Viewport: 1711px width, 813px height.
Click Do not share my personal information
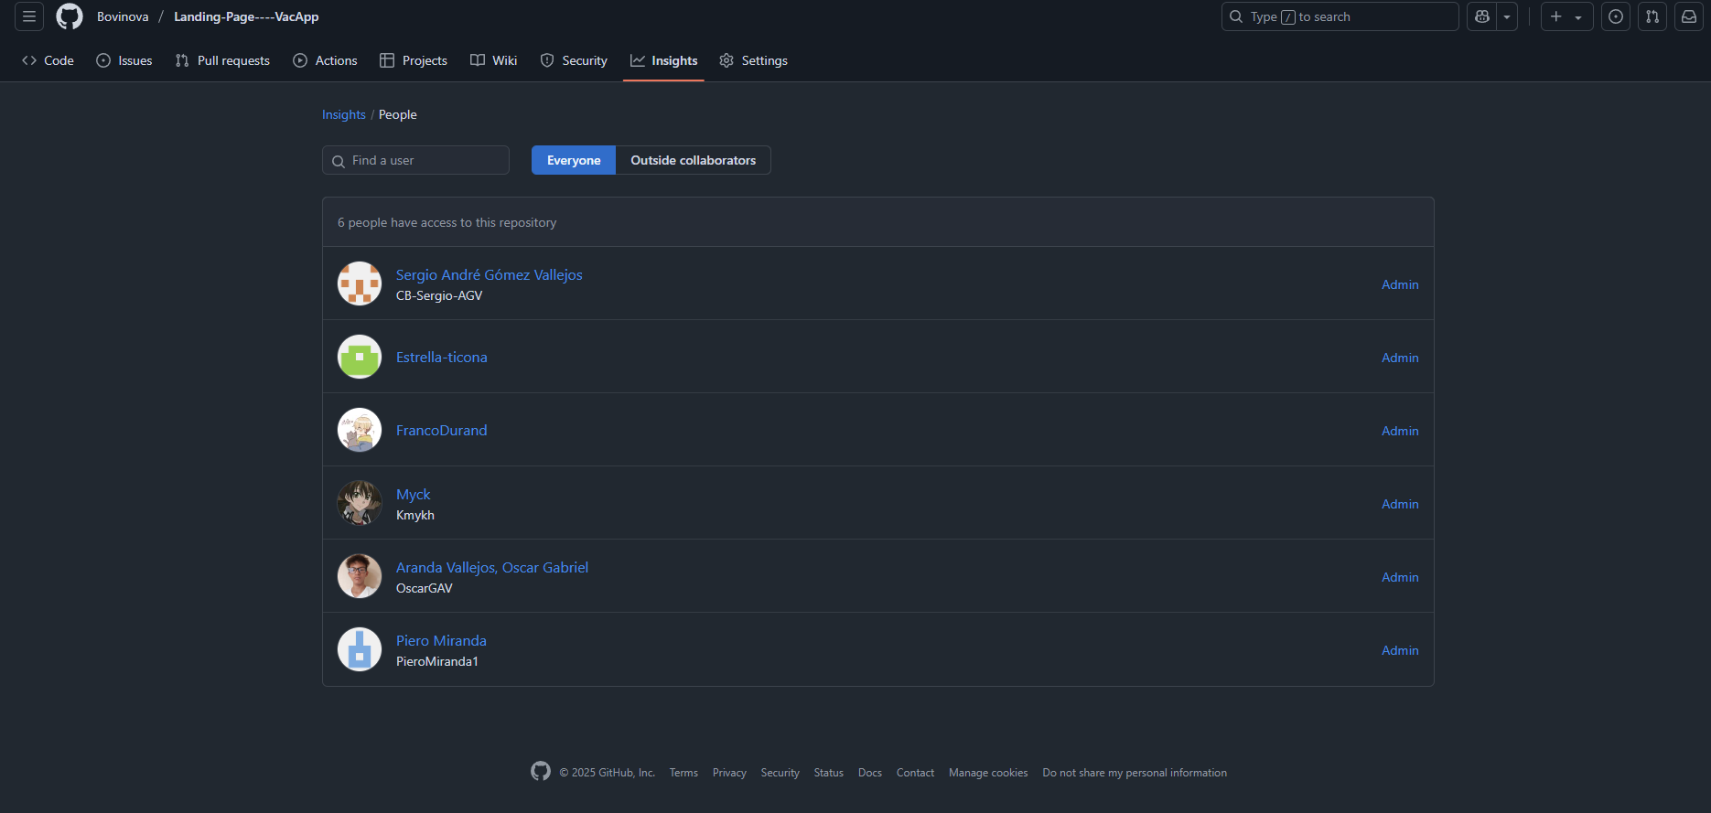point(1135,773)
